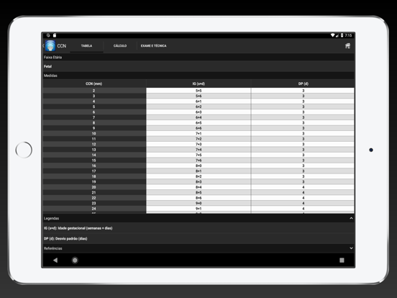Click the Medidas section label

coord(50,76)
